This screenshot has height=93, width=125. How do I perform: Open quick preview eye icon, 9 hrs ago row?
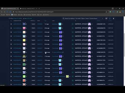(11, 48)
